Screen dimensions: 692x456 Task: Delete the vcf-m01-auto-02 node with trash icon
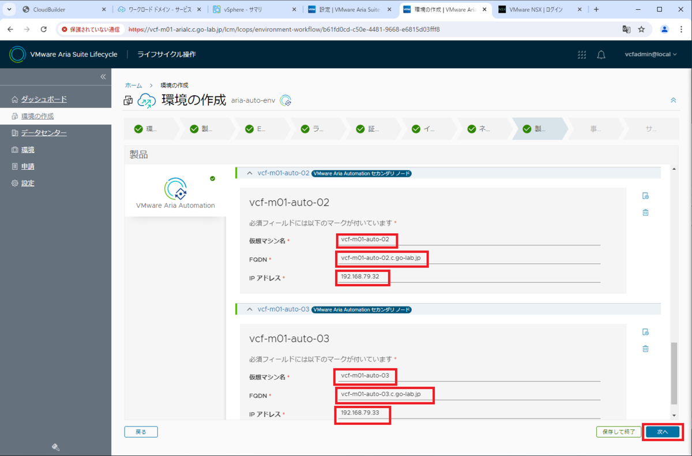point(645,212)
